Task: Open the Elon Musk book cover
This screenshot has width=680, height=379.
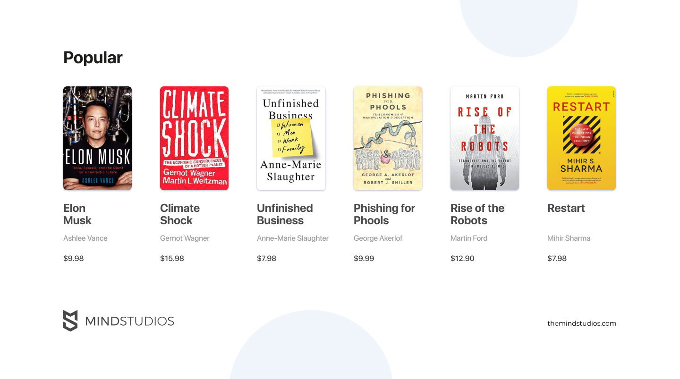Action: click(x=97, y=138)
